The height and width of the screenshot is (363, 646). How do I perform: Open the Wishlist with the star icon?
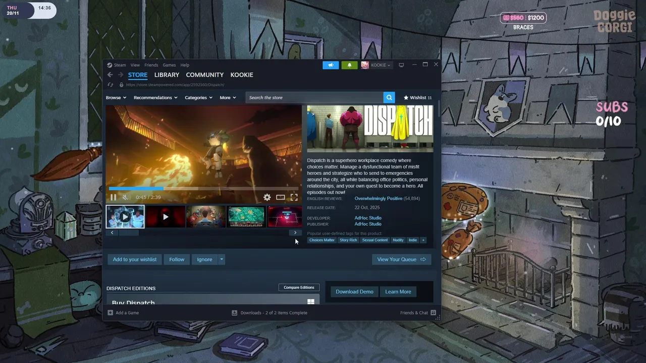pyautogui.click(x=417, y=97)
